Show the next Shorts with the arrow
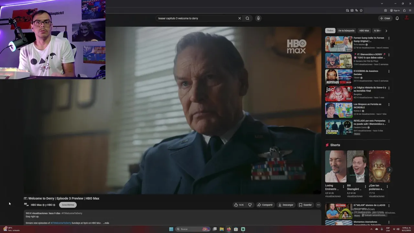The image size is (414, 233). [x=389, y=170]
